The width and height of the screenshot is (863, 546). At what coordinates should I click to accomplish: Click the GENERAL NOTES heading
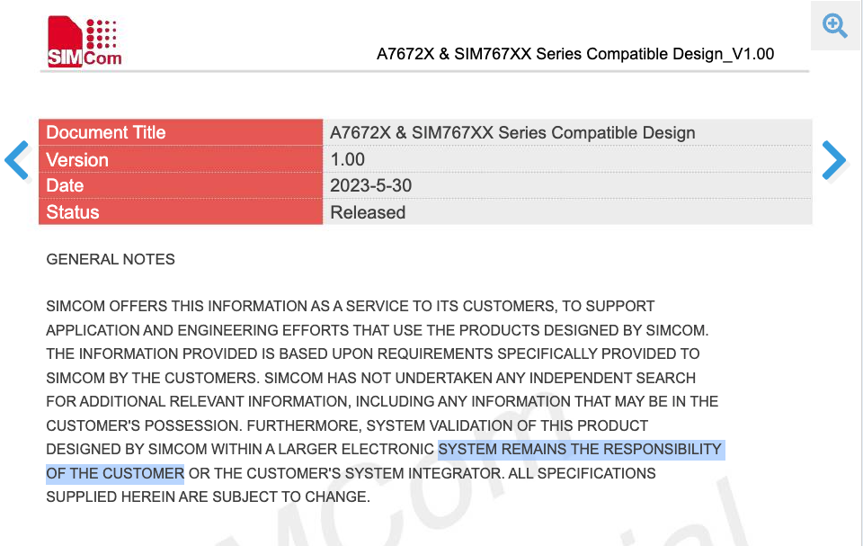click(111, 259)
